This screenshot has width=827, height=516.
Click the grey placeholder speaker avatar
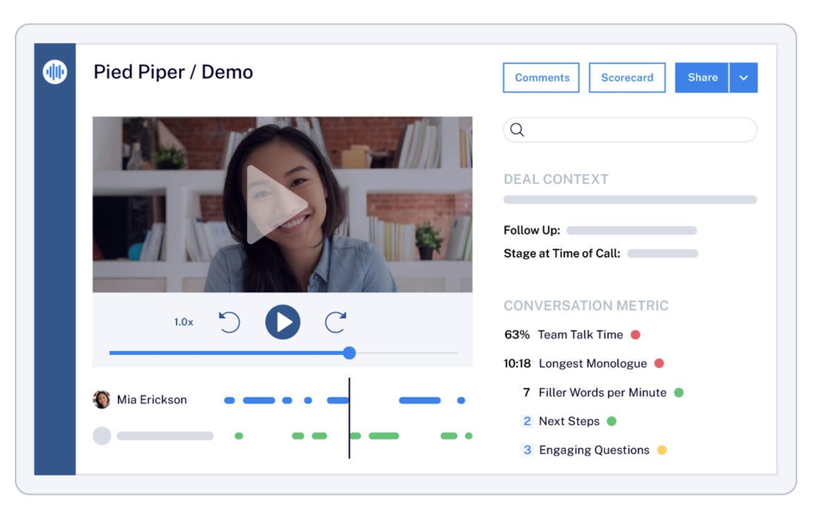pos(102,436)
